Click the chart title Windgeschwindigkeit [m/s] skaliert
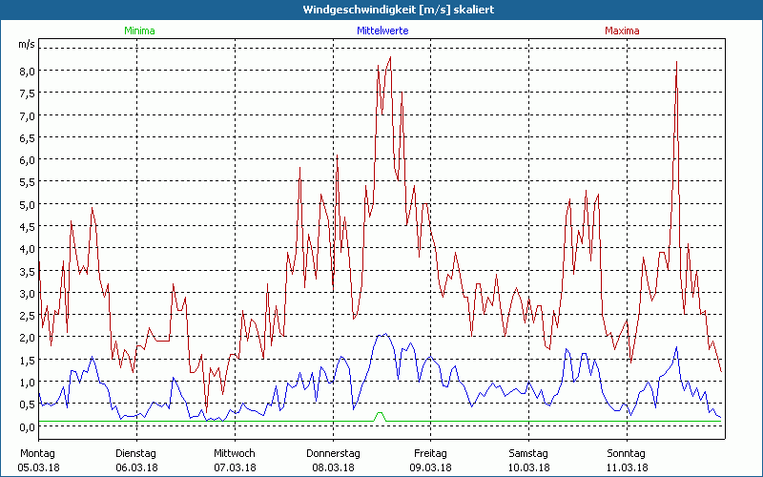The height and width of the screenshot is (477, 763). click(381, 10)
